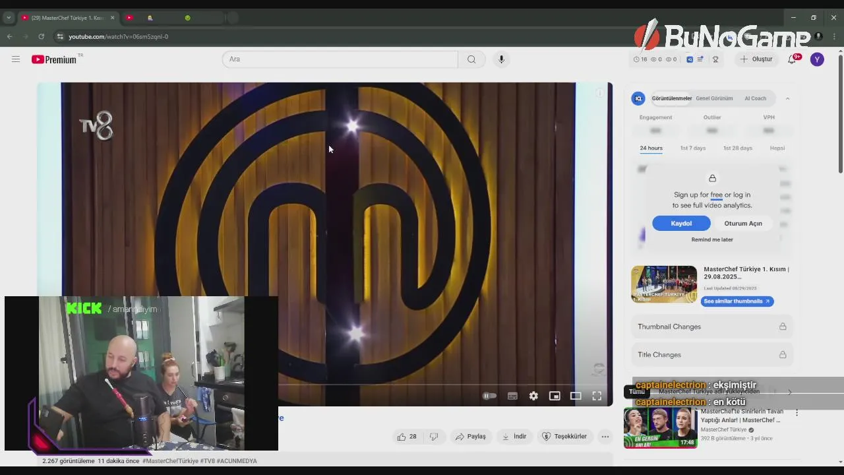Switch to theater mode view
This screenshot has height=475, width=844.
coord(576,396)
